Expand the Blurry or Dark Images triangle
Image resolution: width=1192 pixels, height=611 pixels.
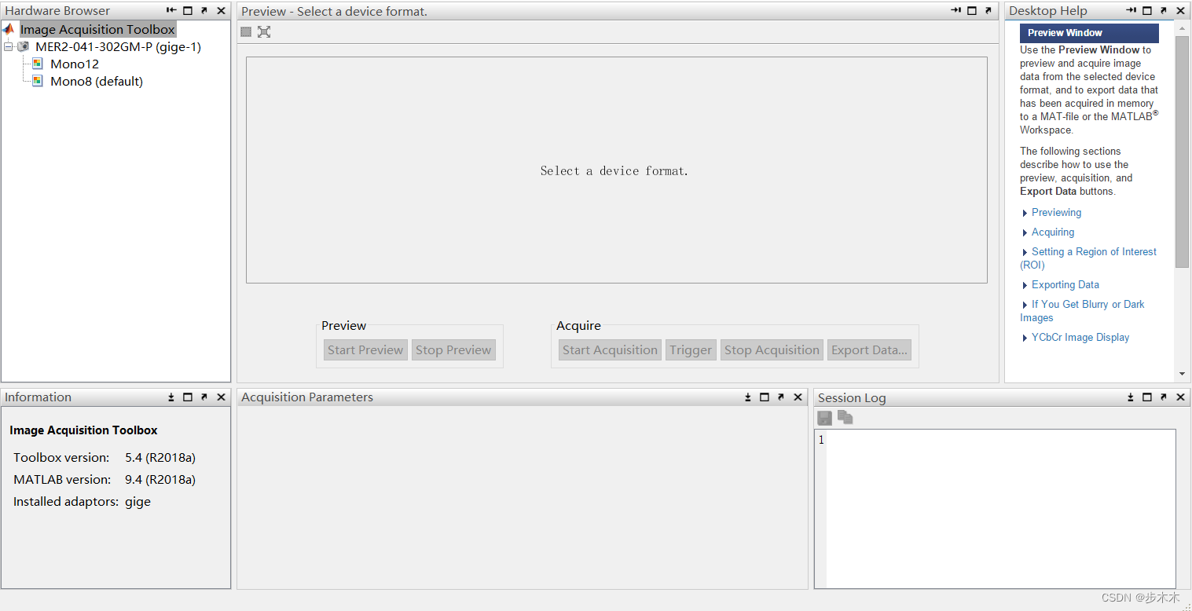click(1025, 305)
